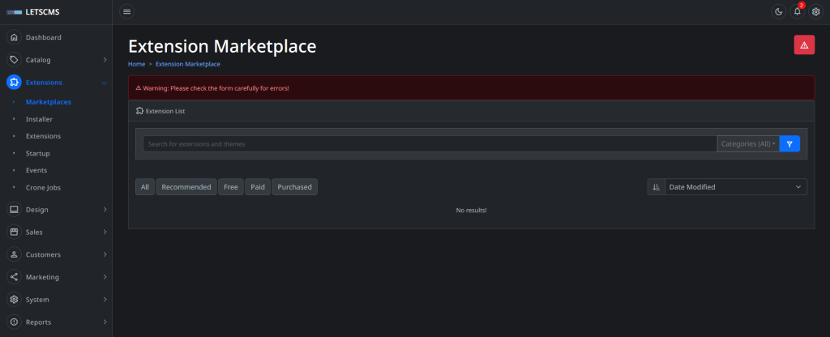The image size is (830, 337).
Task: Expand the System menu chevron
Action: (x=105, y=300)
